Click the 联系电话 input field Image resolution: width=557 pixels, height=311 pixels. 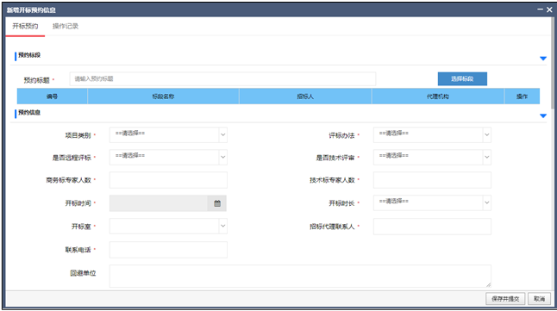click(x=168, y=250)
